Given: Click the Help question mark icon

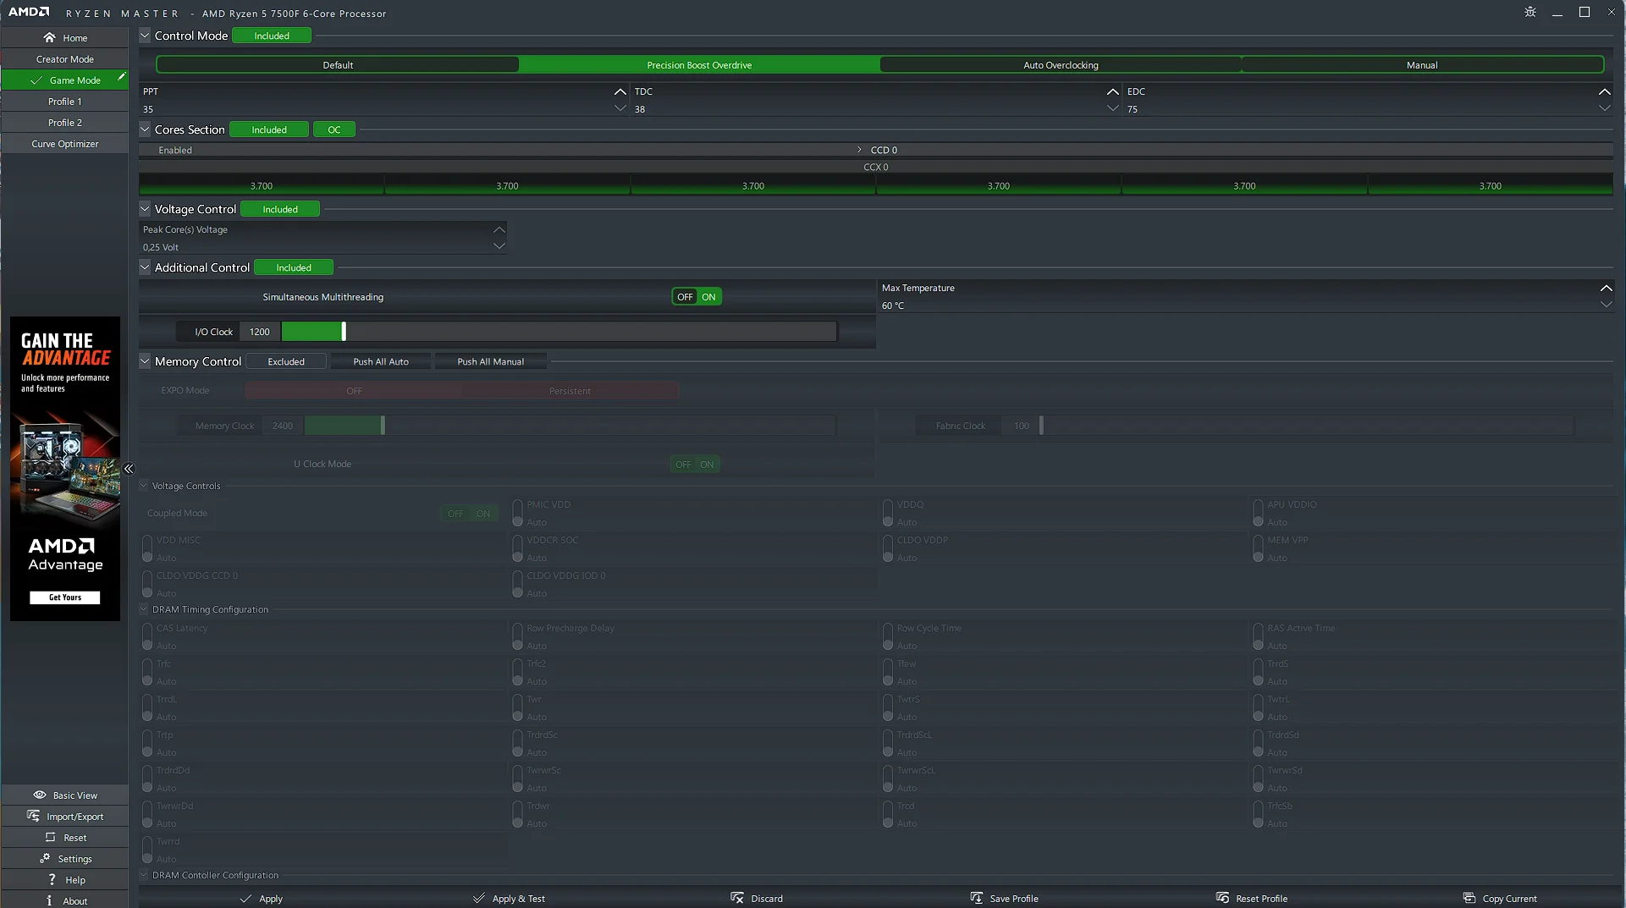Looking at the screenshot, I should 52,879.
